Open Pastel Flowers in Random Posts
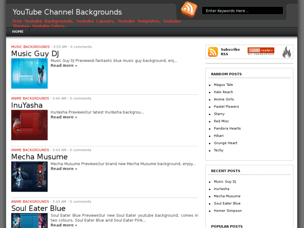Viewport: 304px width, 228px height. click(226, 107)
